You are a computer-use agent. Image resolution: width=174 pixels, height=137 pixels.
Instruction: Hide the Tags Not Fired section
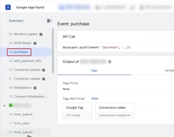pyautogui.click(x=95, y=99)
